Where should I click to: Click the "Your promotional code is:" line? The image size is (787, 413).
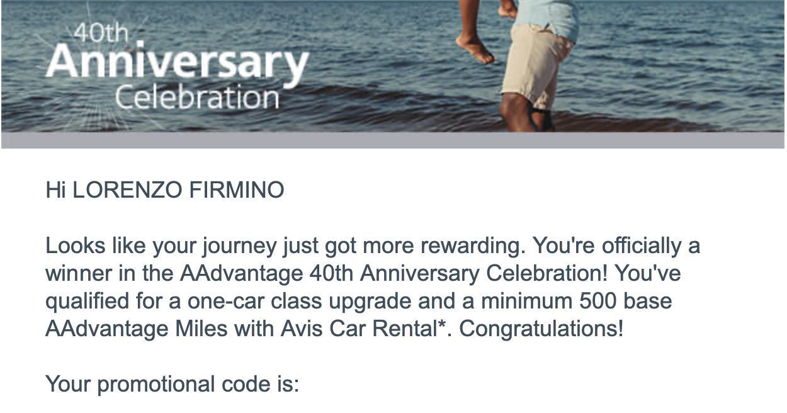point(173,385)
